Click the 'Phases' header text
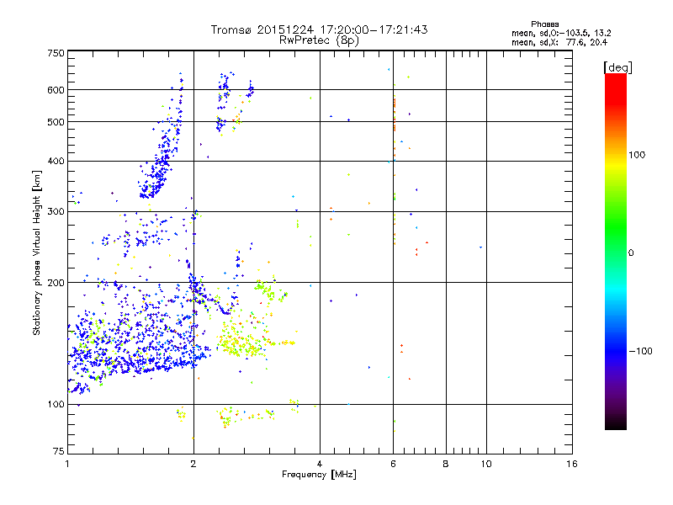The image size is (673, 505). click(544, 24)
